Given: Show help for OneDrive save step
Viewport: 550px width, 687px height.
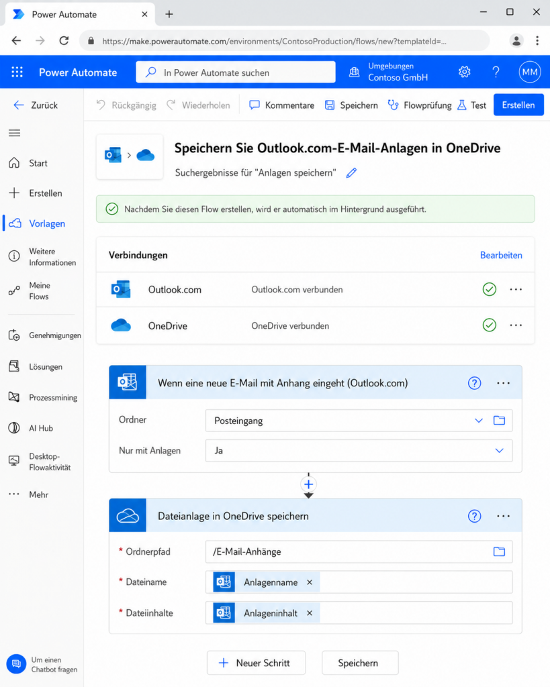Looking at the screenshot, I should coord(474,516).
